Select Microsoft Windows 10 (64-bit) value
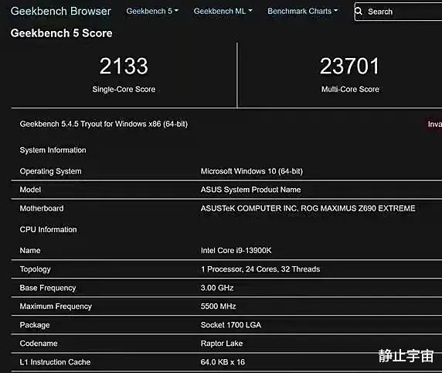Screen dimensions: 442x373 tap(252, 171)
